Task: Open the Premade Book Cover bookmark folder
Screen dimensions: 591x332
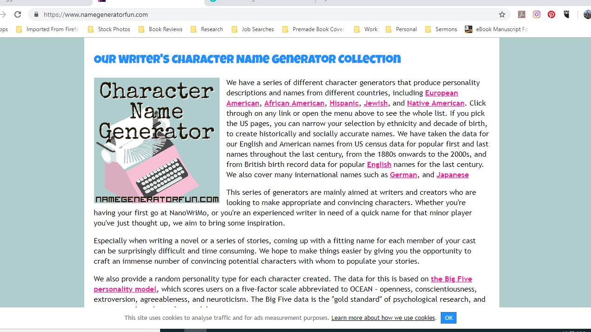Action: point(313,29)
